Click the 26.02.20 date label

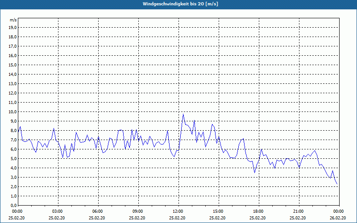coord(338,218)
